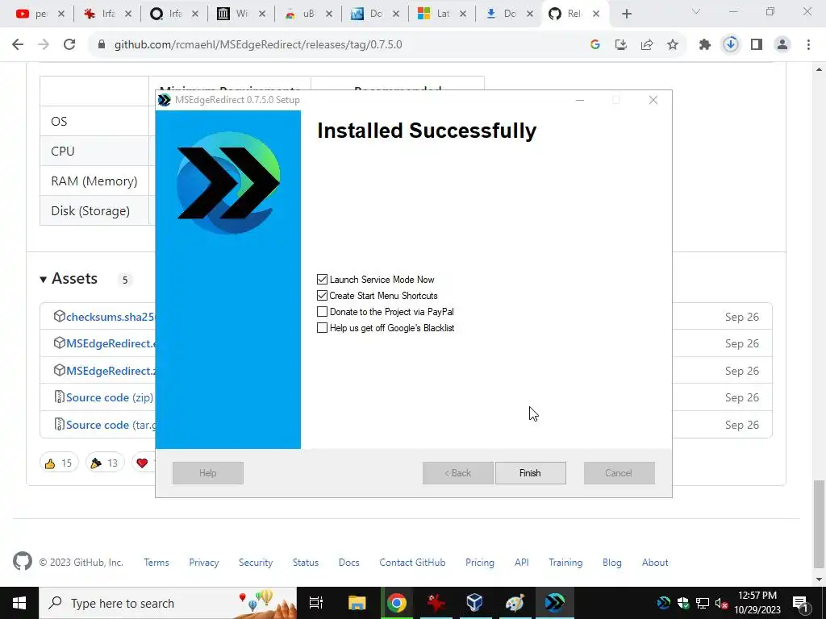Click the taskbar search box
Image resolution: width=826 pixels, height=619 pixels.
point(168,603)
